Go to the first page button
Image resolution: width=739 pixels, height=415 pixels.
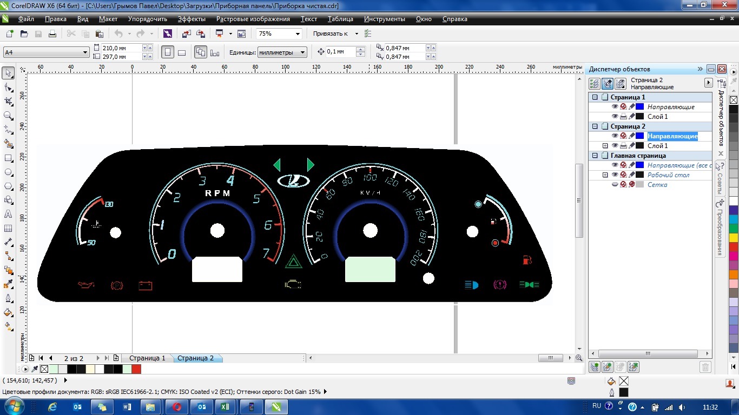point(41,358)
